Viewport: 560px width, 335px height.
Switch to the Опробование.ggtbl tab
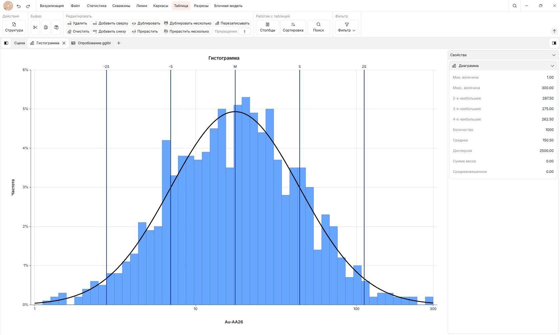(x=91, y=43)
